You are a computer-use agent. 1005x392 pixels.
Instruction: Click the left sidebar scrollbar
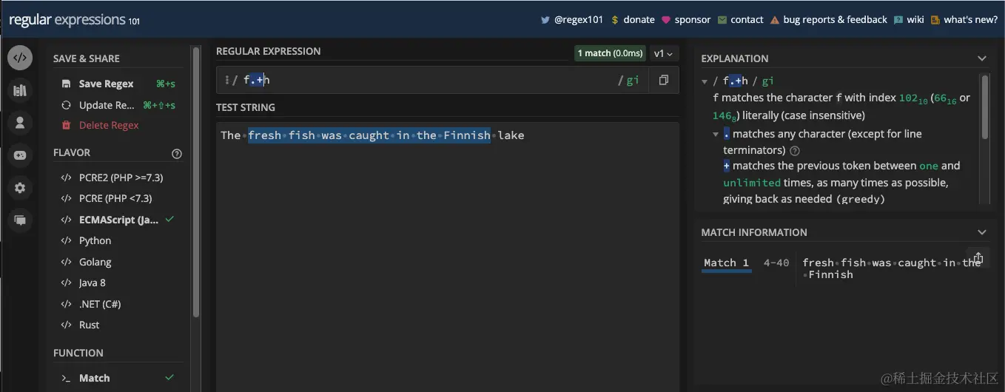coord(195,181)
